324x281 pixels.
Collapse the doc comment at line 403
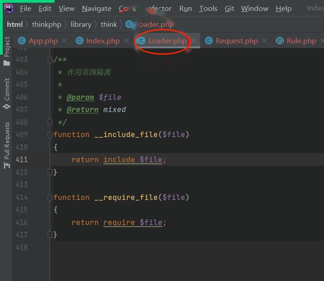point(50,60)
